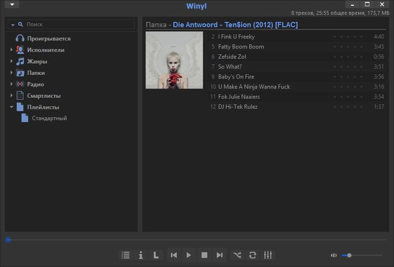Open folder link Die Antwoord - Ten$ion header
The height and width of the screenshot is (267, 394).
click(235, 25)
